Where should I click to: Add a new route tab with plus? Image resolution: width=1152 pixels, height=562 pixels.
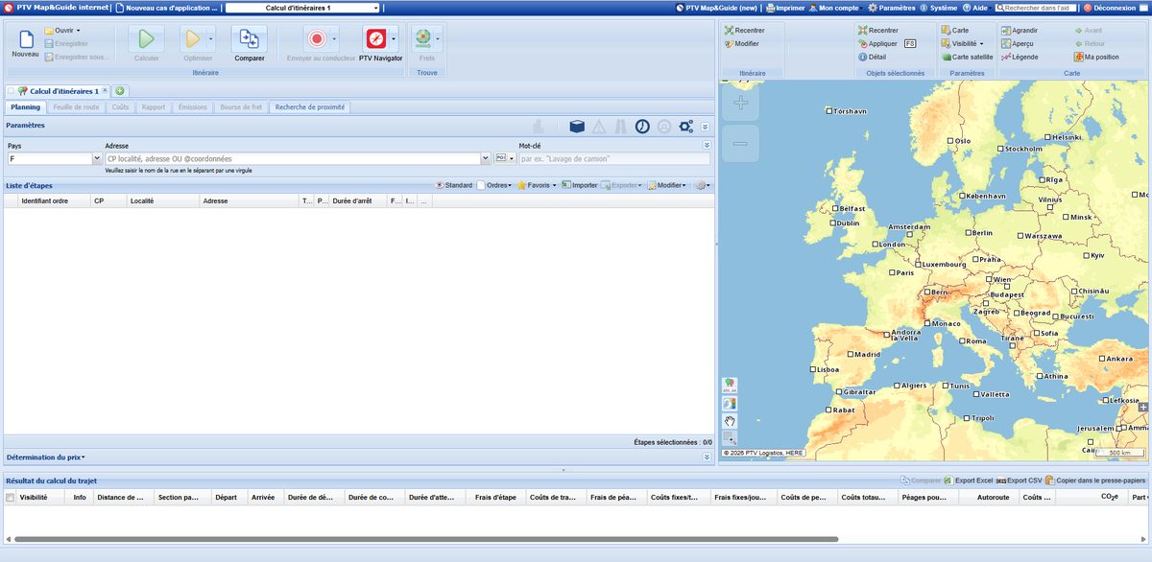120,91
